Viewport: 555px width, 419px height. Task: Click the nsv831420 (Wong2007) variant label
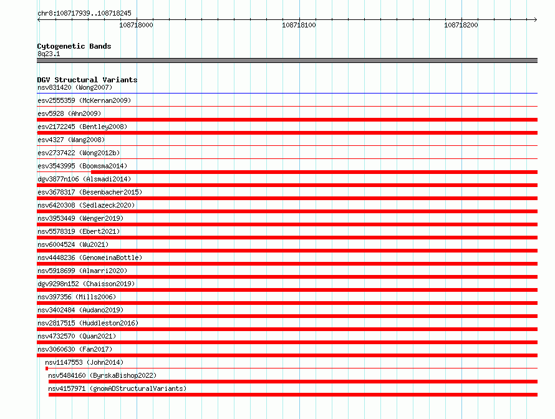(75, 87)
